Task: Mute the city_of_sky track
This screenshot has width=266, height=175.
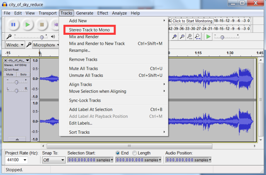Action: (10, 74)
